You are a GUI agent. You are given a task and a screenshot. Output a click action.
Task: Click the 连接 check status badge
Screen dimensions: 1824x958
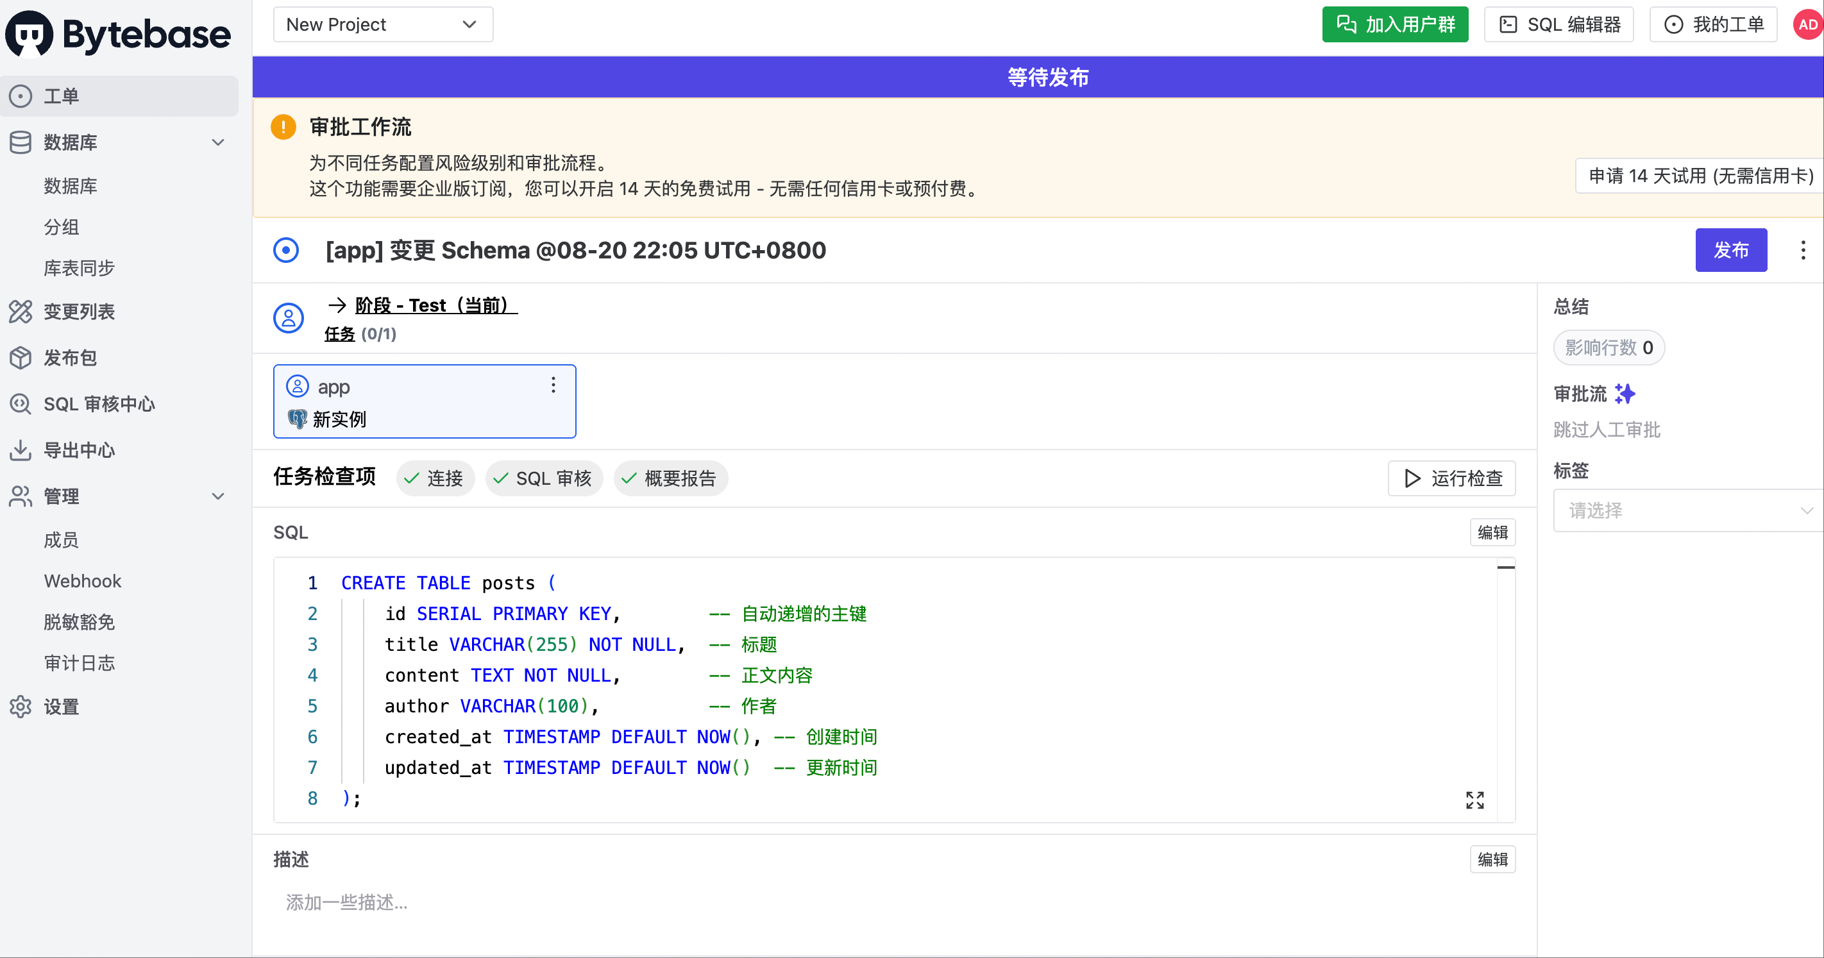(x=434, y=478)
